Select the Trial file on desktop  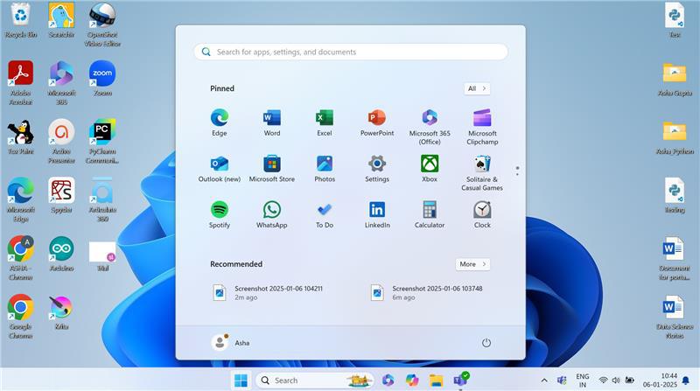point(102,256)
